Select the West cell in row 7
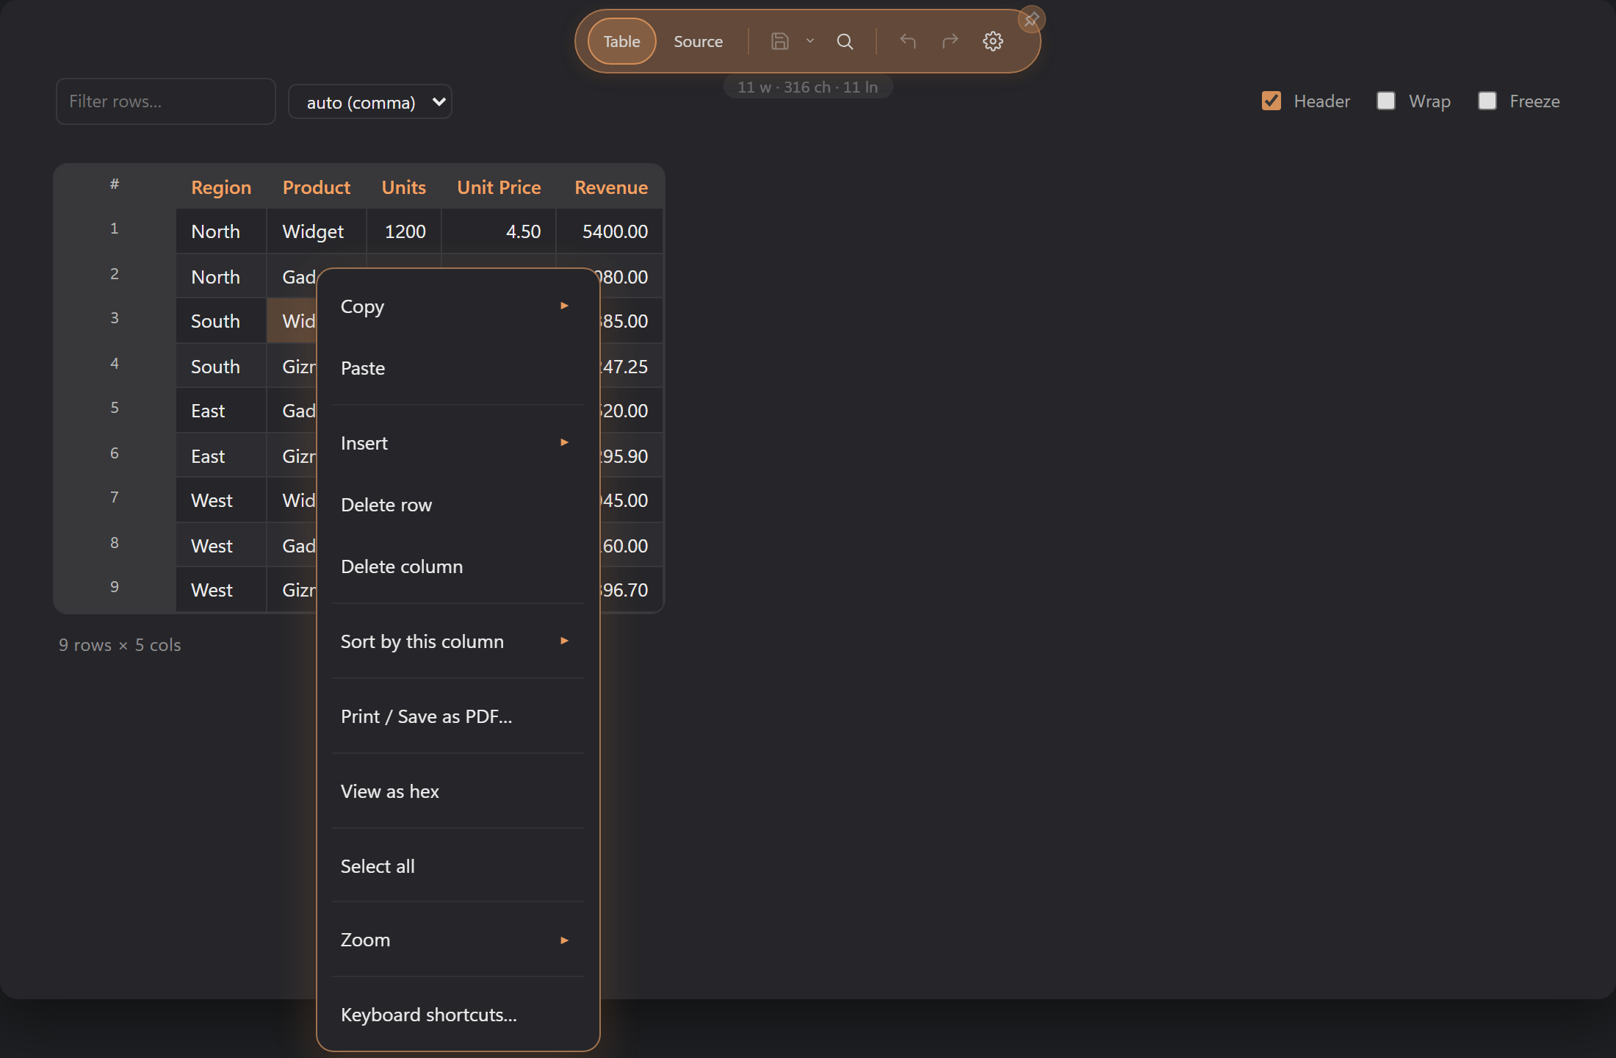1616x1058 pixels. tap(221, 500)
